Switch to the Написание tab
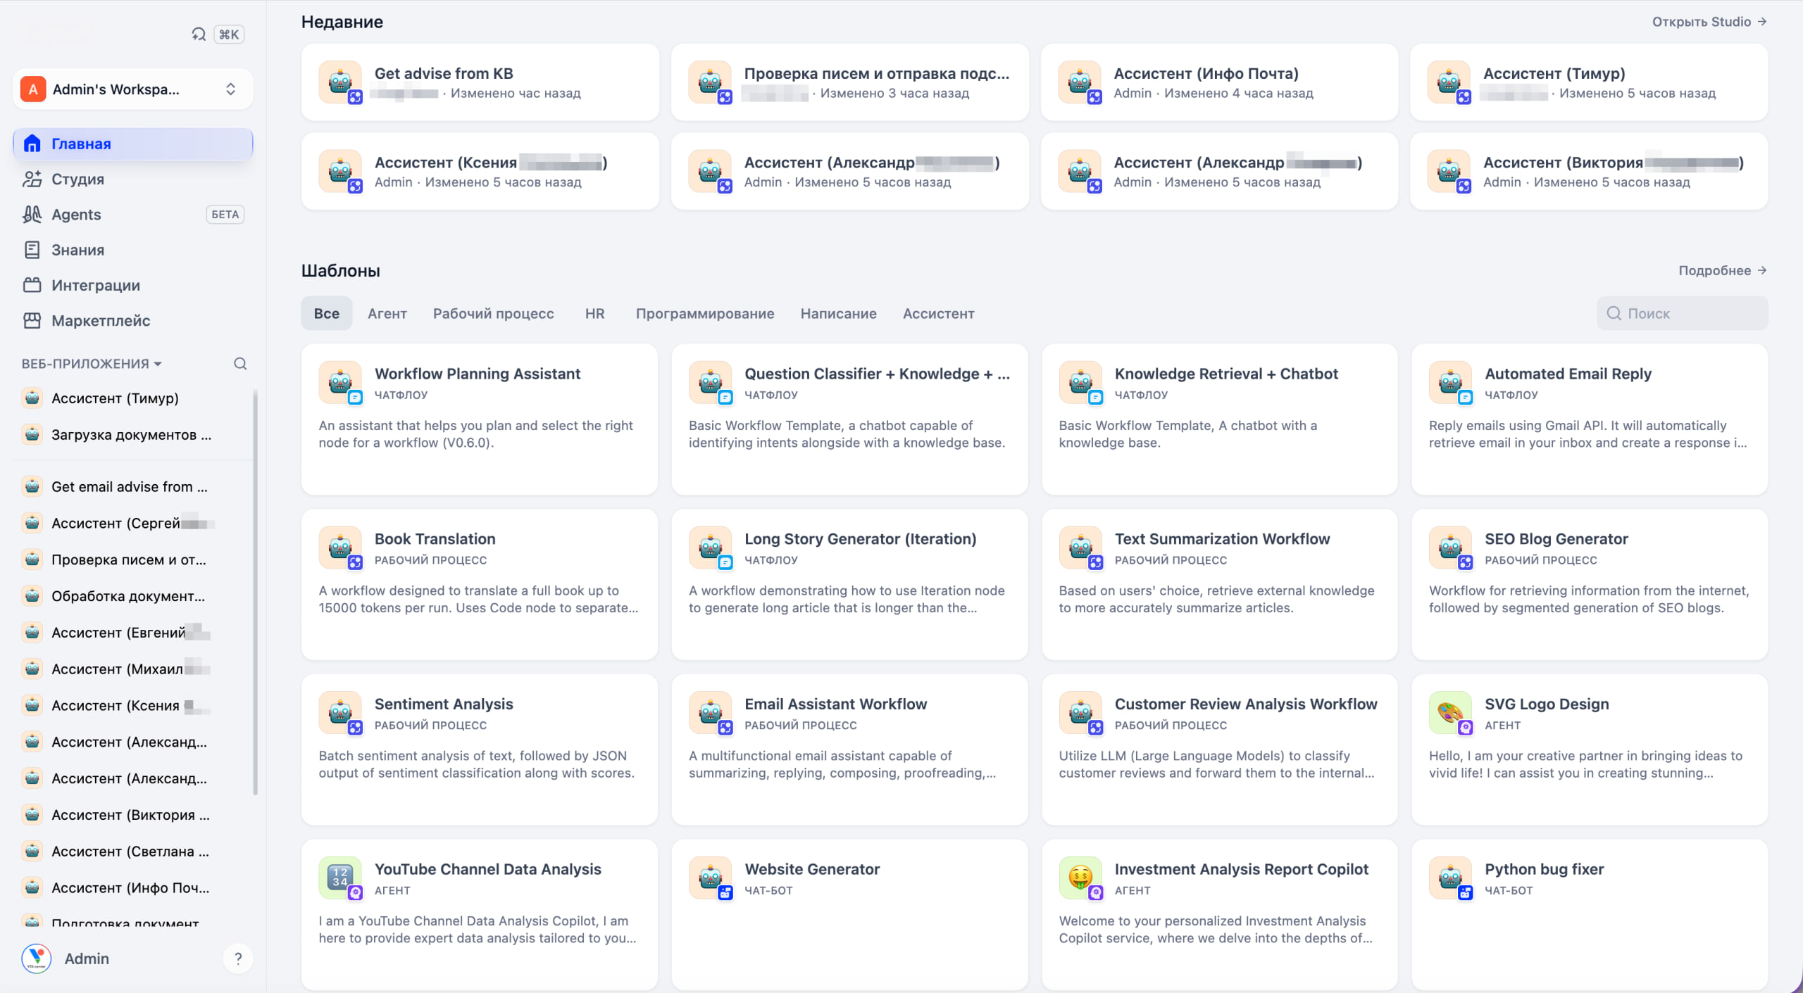Viewport: 1803px width, 993px height. tap(839, 313)
